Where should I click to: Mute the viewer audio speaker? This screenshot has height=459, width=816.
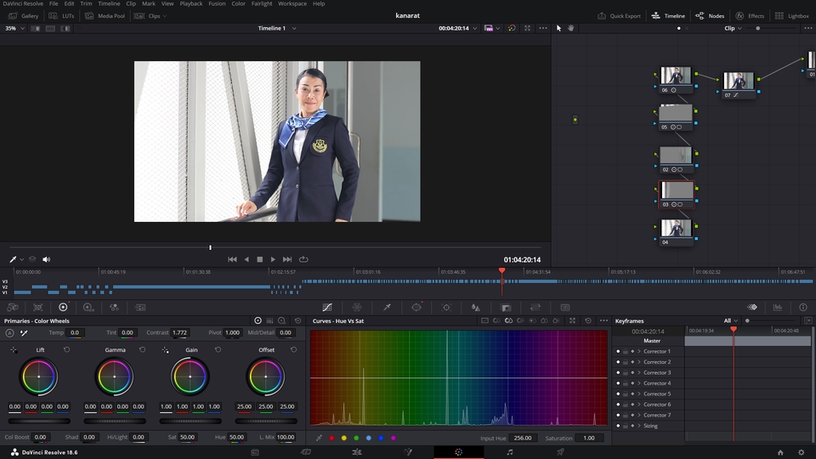(46, 259)
